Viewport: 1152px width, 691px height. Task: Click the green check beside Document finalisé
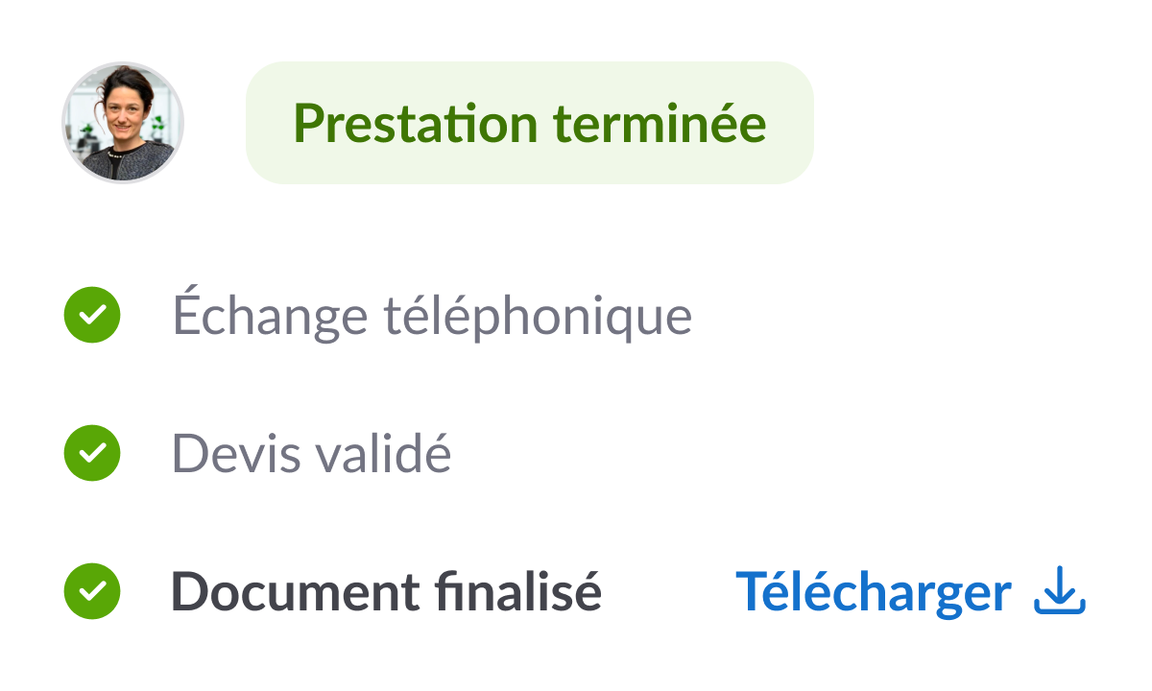pos(92,591)
